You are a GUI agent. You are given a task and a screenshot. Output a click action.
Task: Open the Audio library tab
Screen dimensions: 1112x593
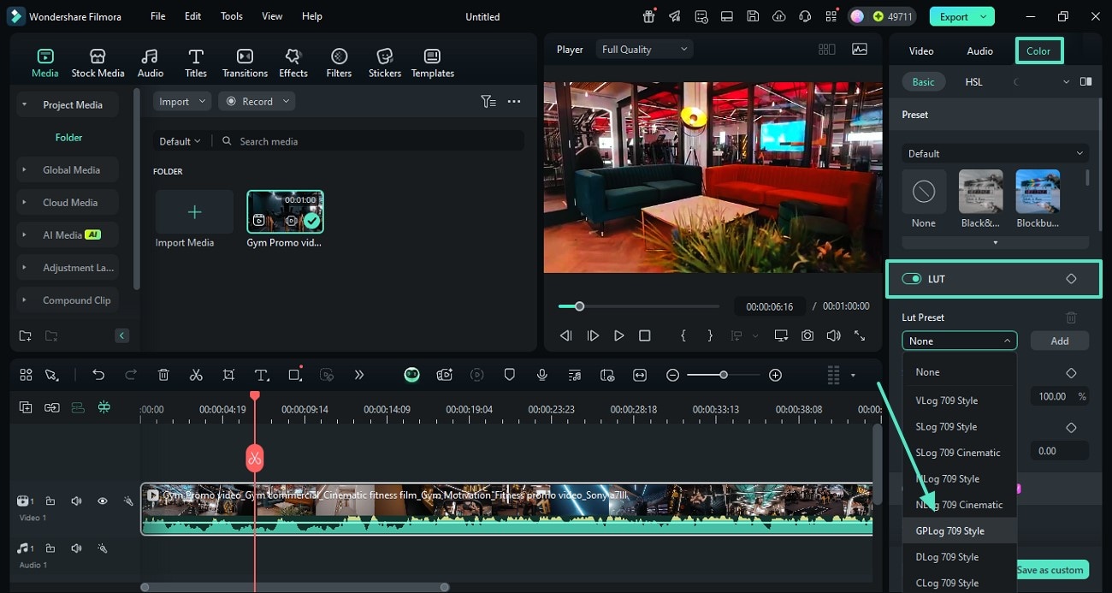tap(151, 62)
